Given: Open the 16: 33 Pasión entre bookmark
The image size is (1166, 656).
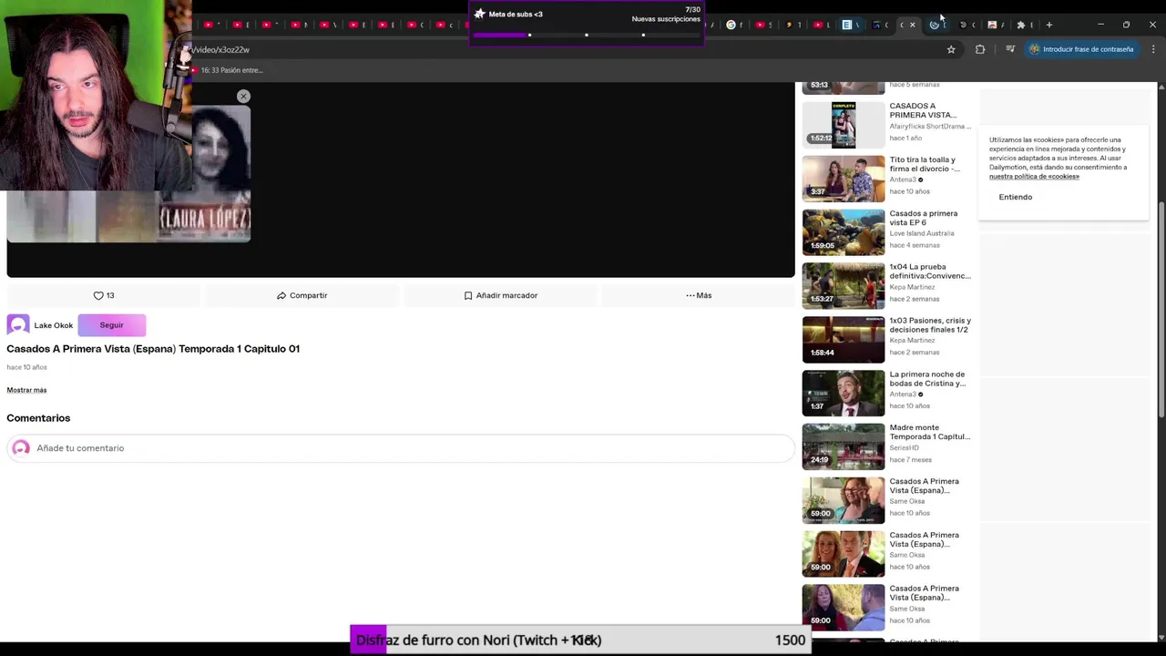Looking at the screenshot, I should pyautogui.click(x=228, y=70).
